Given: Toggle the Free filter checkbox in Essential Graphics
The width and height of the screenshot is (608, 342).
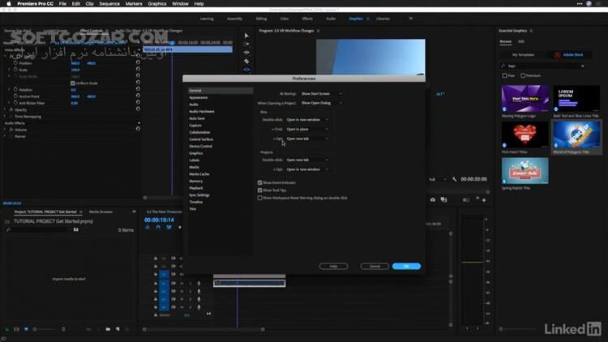Looking at the screenshot, I should pos(504,75).
